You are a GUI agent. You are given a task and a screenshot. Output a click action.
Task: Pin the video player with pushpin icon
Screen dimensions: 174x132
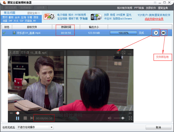[x=118, y=52]
